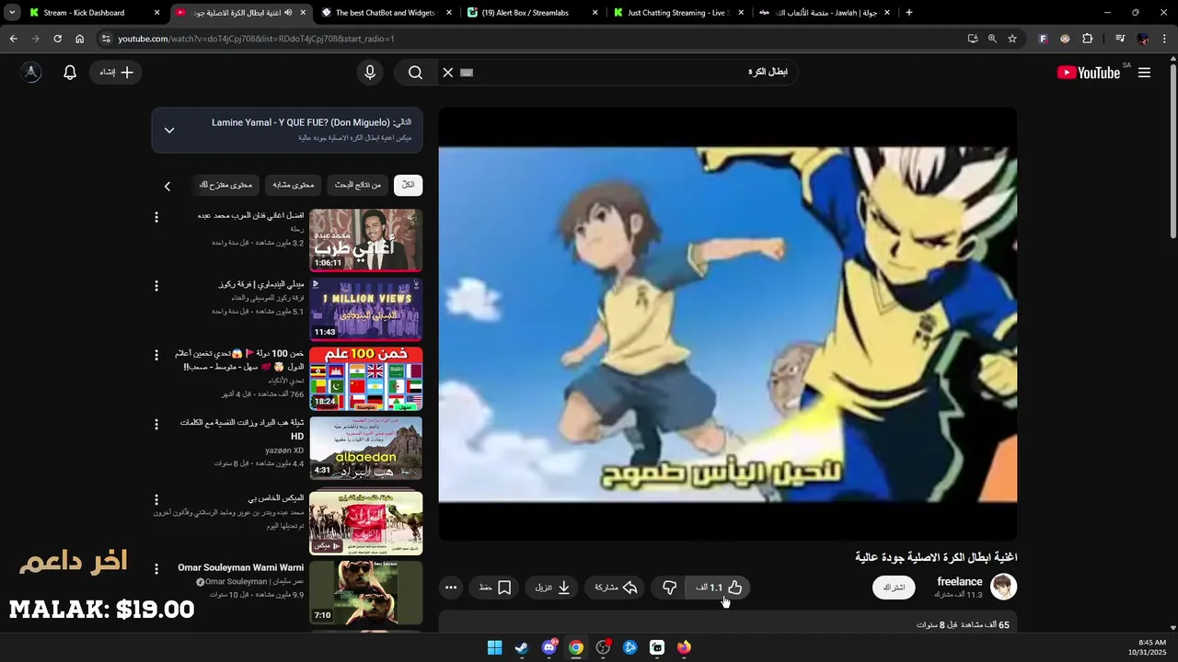Viewport: 1178px width, 662px height.
Task: Click the YouTube logo
Action: click(1088, 73)
